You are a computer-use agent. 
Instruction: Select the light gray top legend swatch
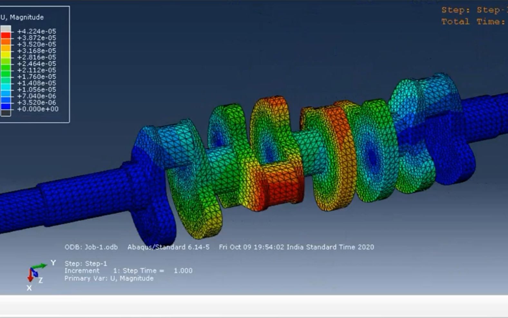5,29
